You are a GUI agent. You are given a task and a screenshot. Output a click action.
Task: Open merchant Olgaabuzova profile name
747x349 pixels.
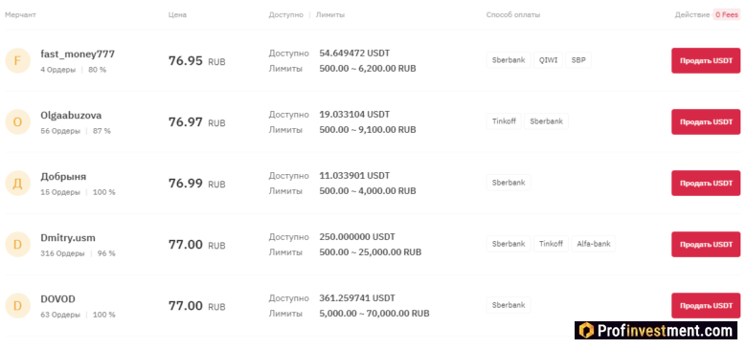71,116
